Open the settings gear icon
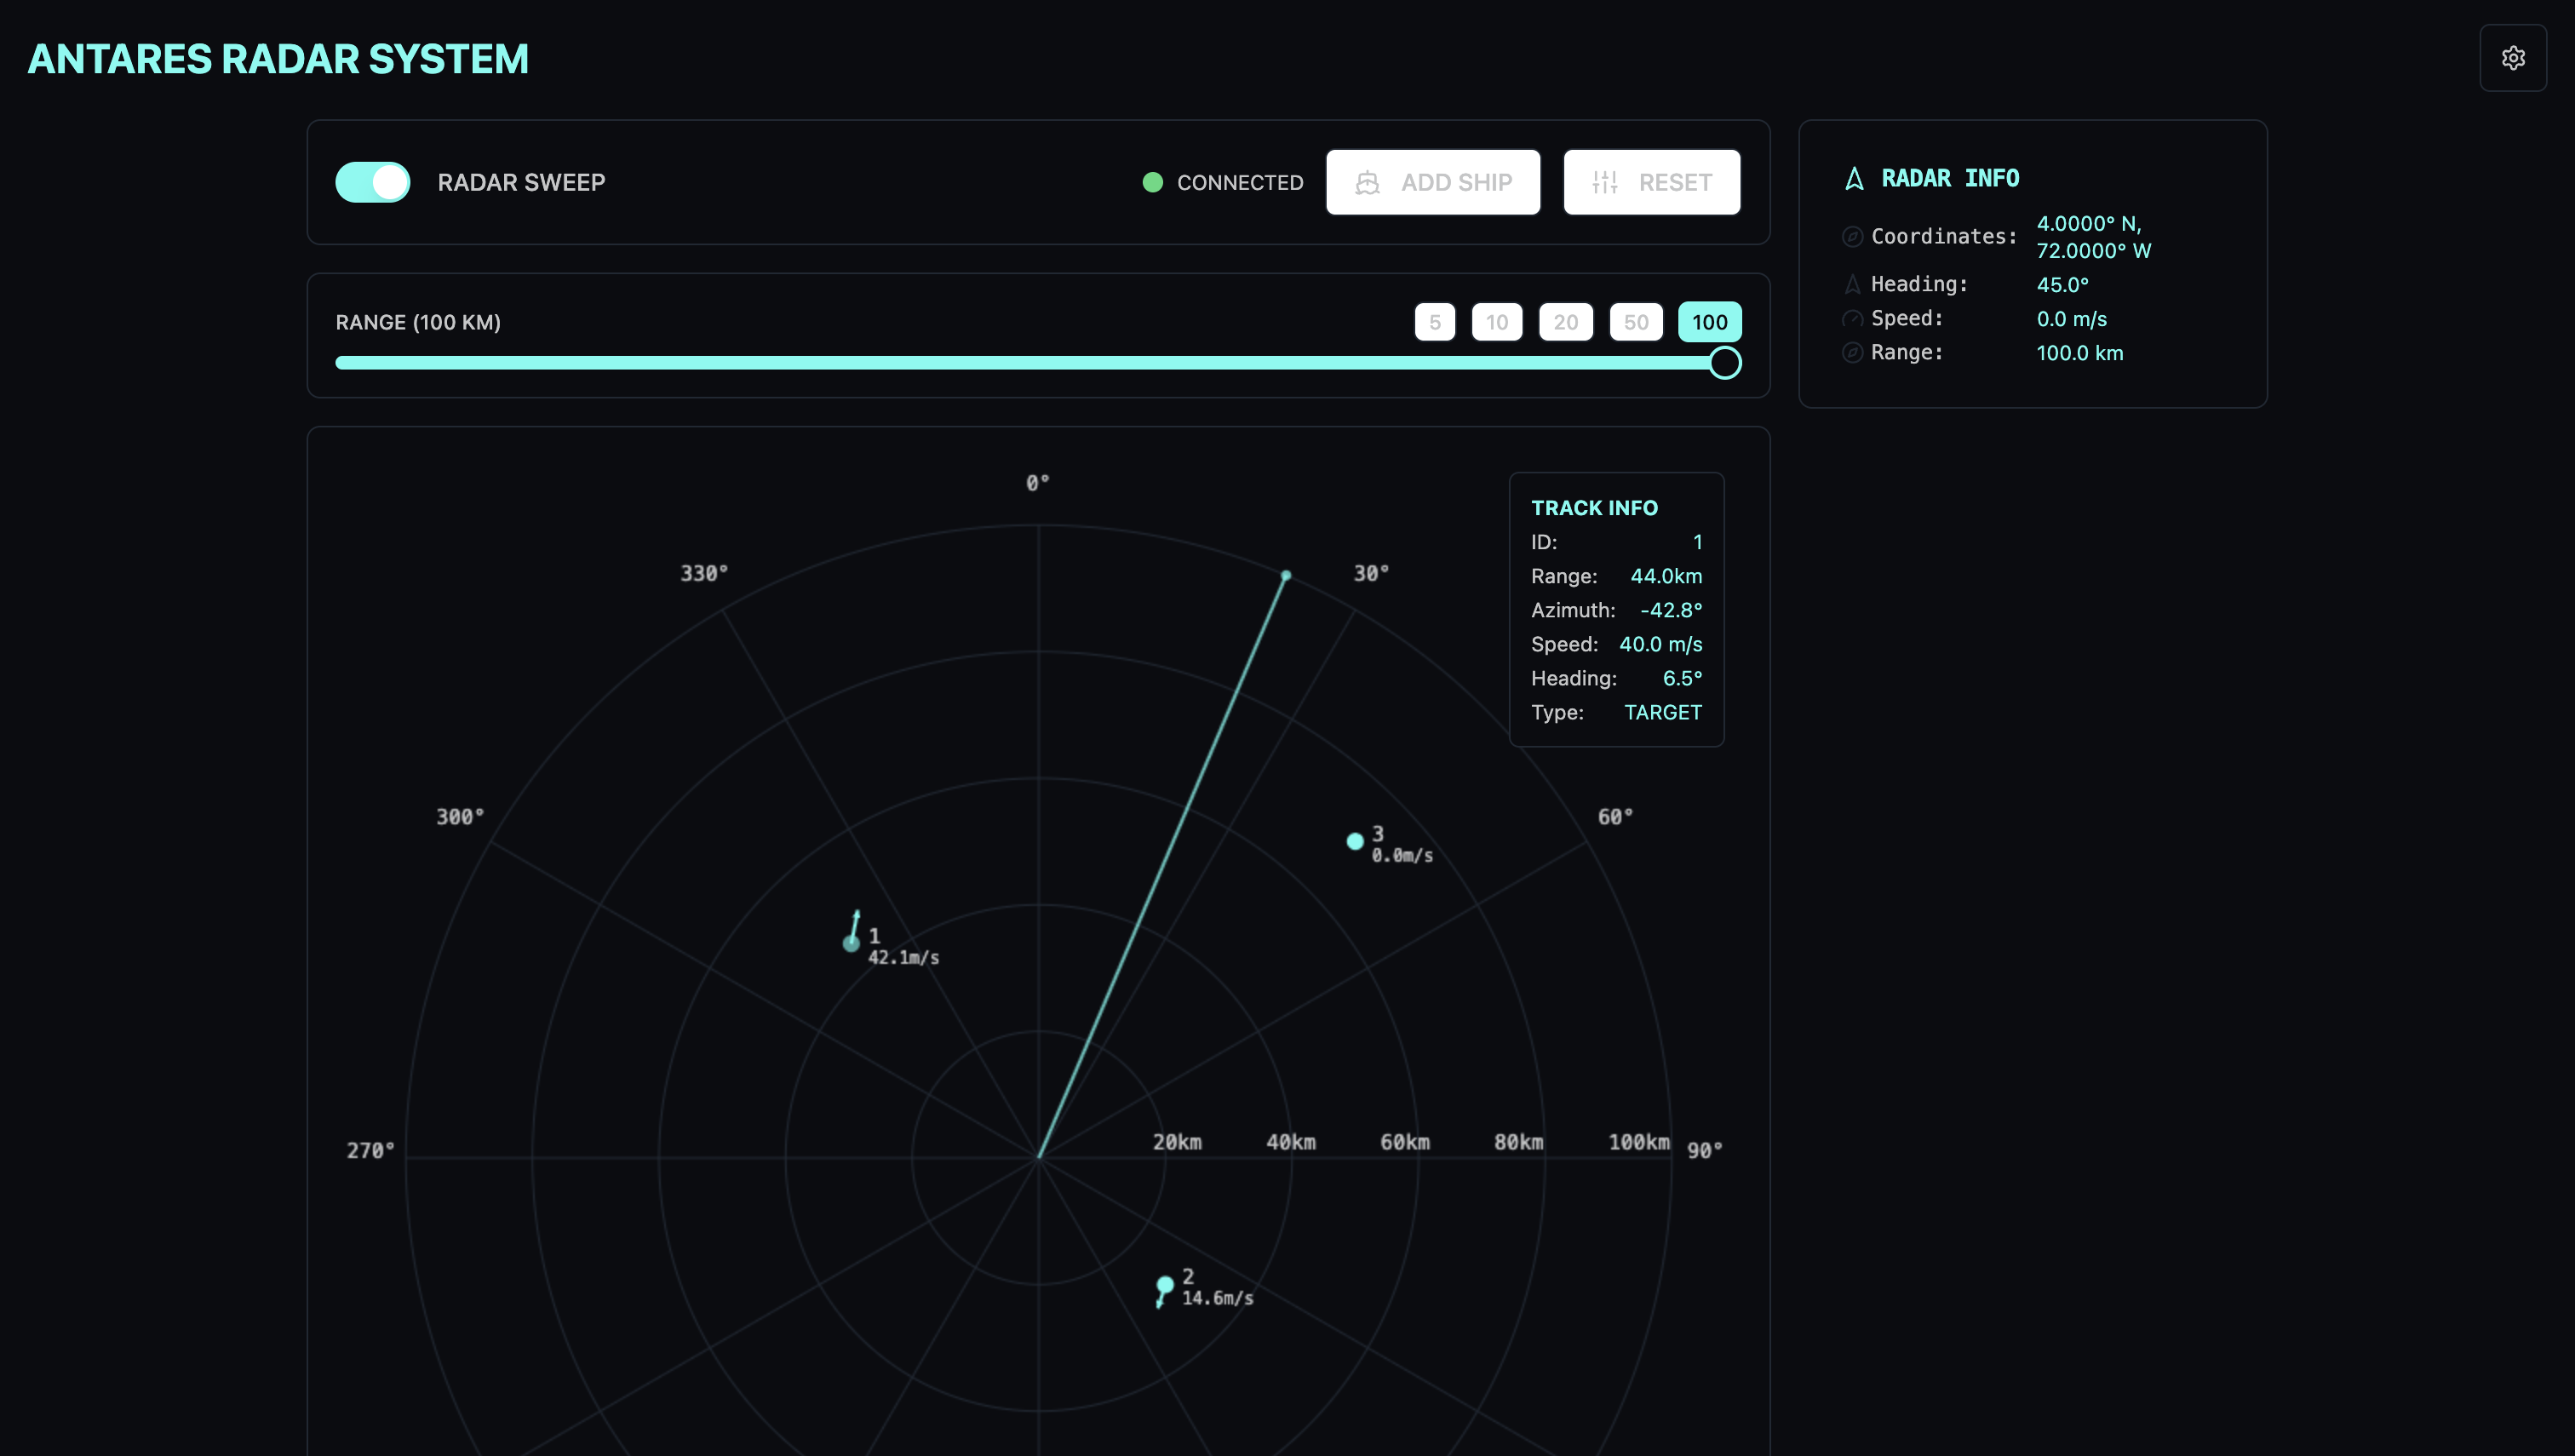This screenshot has height=1456, width=2575. click(2512, 58)
